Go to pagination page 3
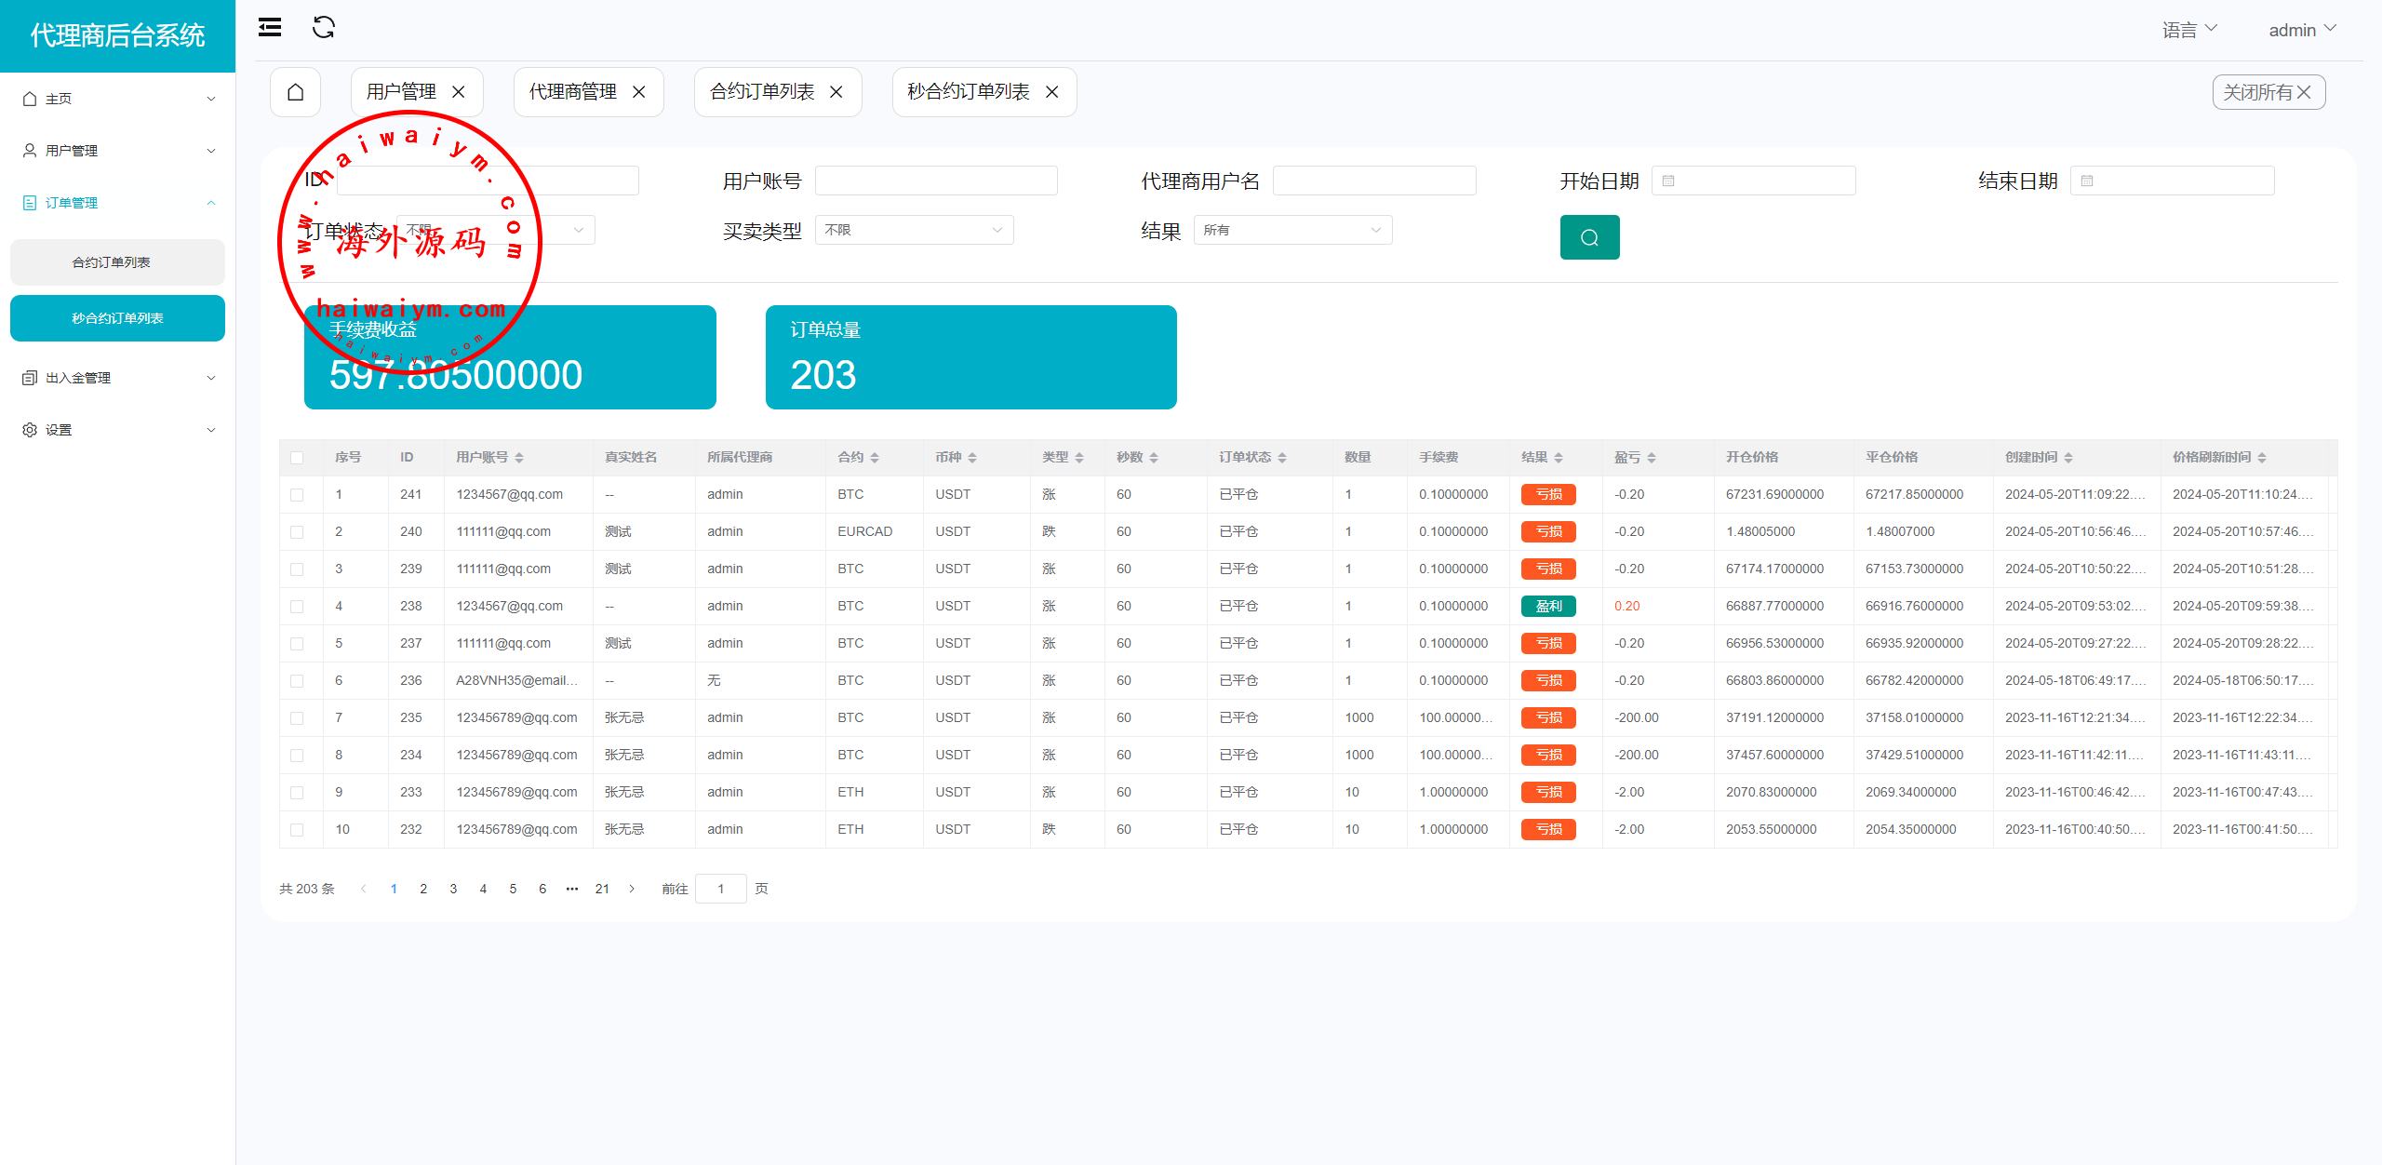Screen dimensions: 2382x1165 pos(453,889)
